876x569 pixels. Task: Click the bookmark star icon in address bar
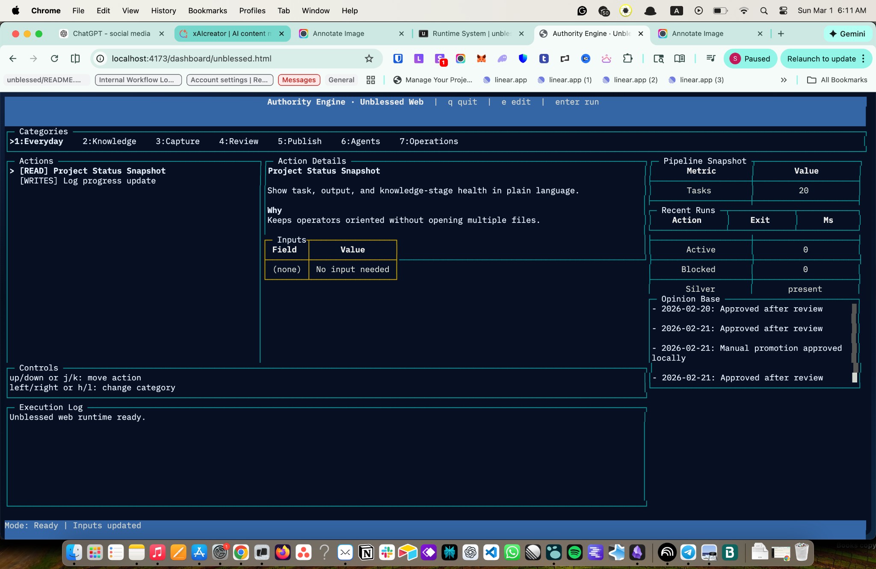point(369,59)
